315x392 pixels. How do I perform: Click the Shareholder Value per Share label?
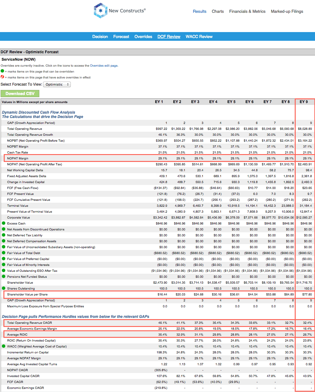click(x=27, y=295)
